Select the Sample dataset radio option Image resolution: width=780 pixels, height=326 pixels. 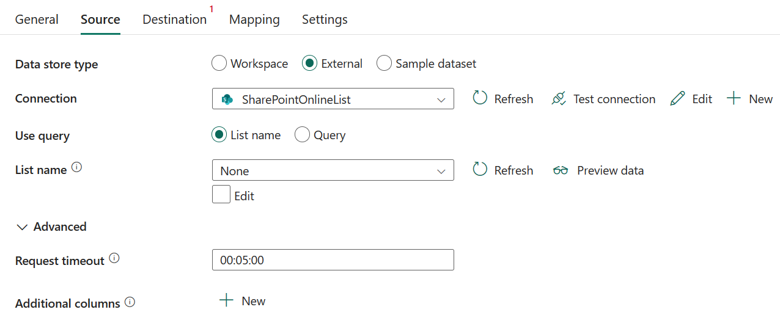coord(384,63)
